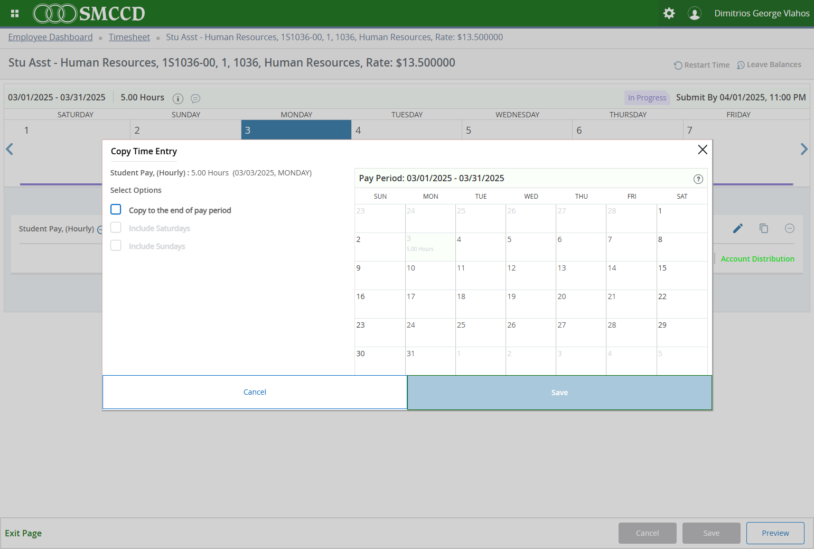Remove the entry with minus icon
Image resolution: width=814 pixels, height=549 pixels.
(790, 228)
